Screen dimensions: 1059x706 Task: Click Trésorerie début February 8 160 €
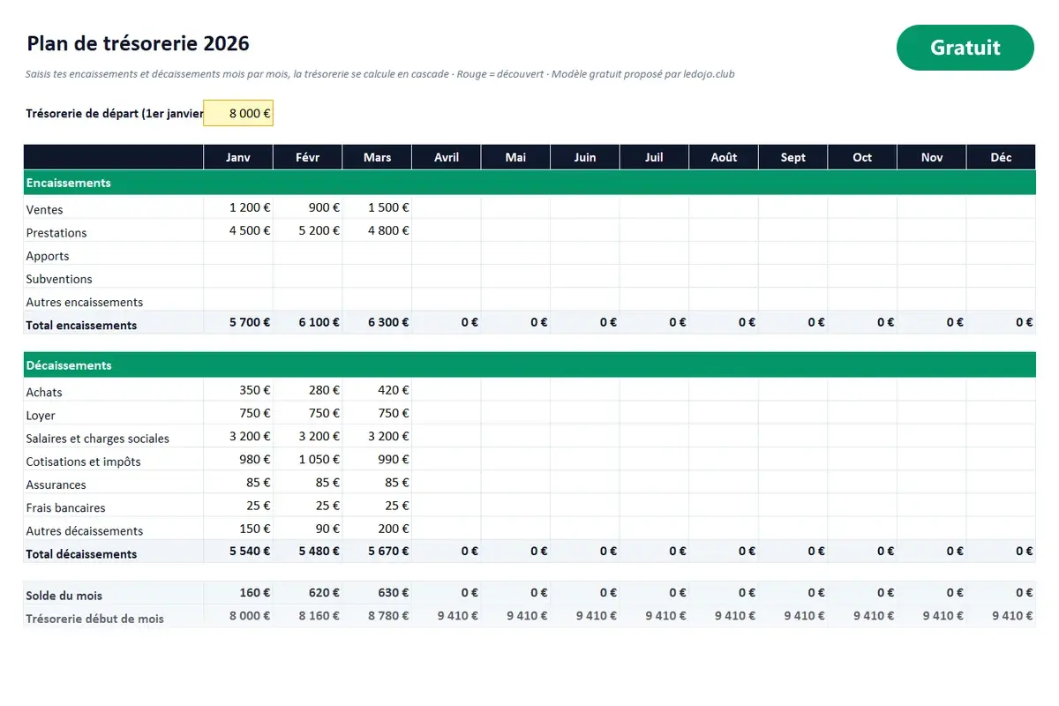(x=307, y=616)
